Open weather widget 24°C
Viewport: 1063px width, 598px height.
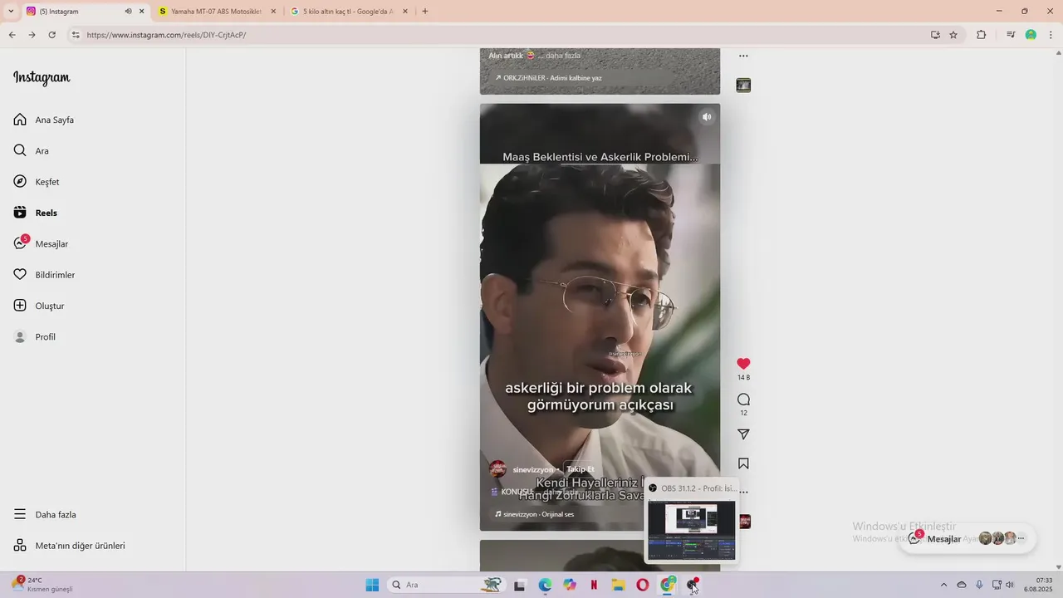42,585
